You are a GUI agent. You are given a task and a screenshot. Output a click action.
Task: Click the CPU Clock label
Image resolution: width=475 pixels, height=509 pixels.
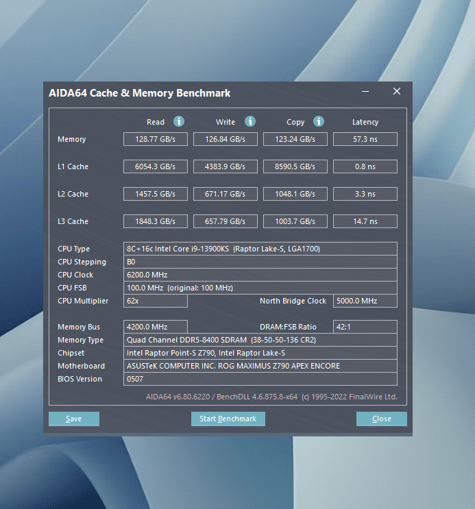pyautogui.click(x=75, y=275)
